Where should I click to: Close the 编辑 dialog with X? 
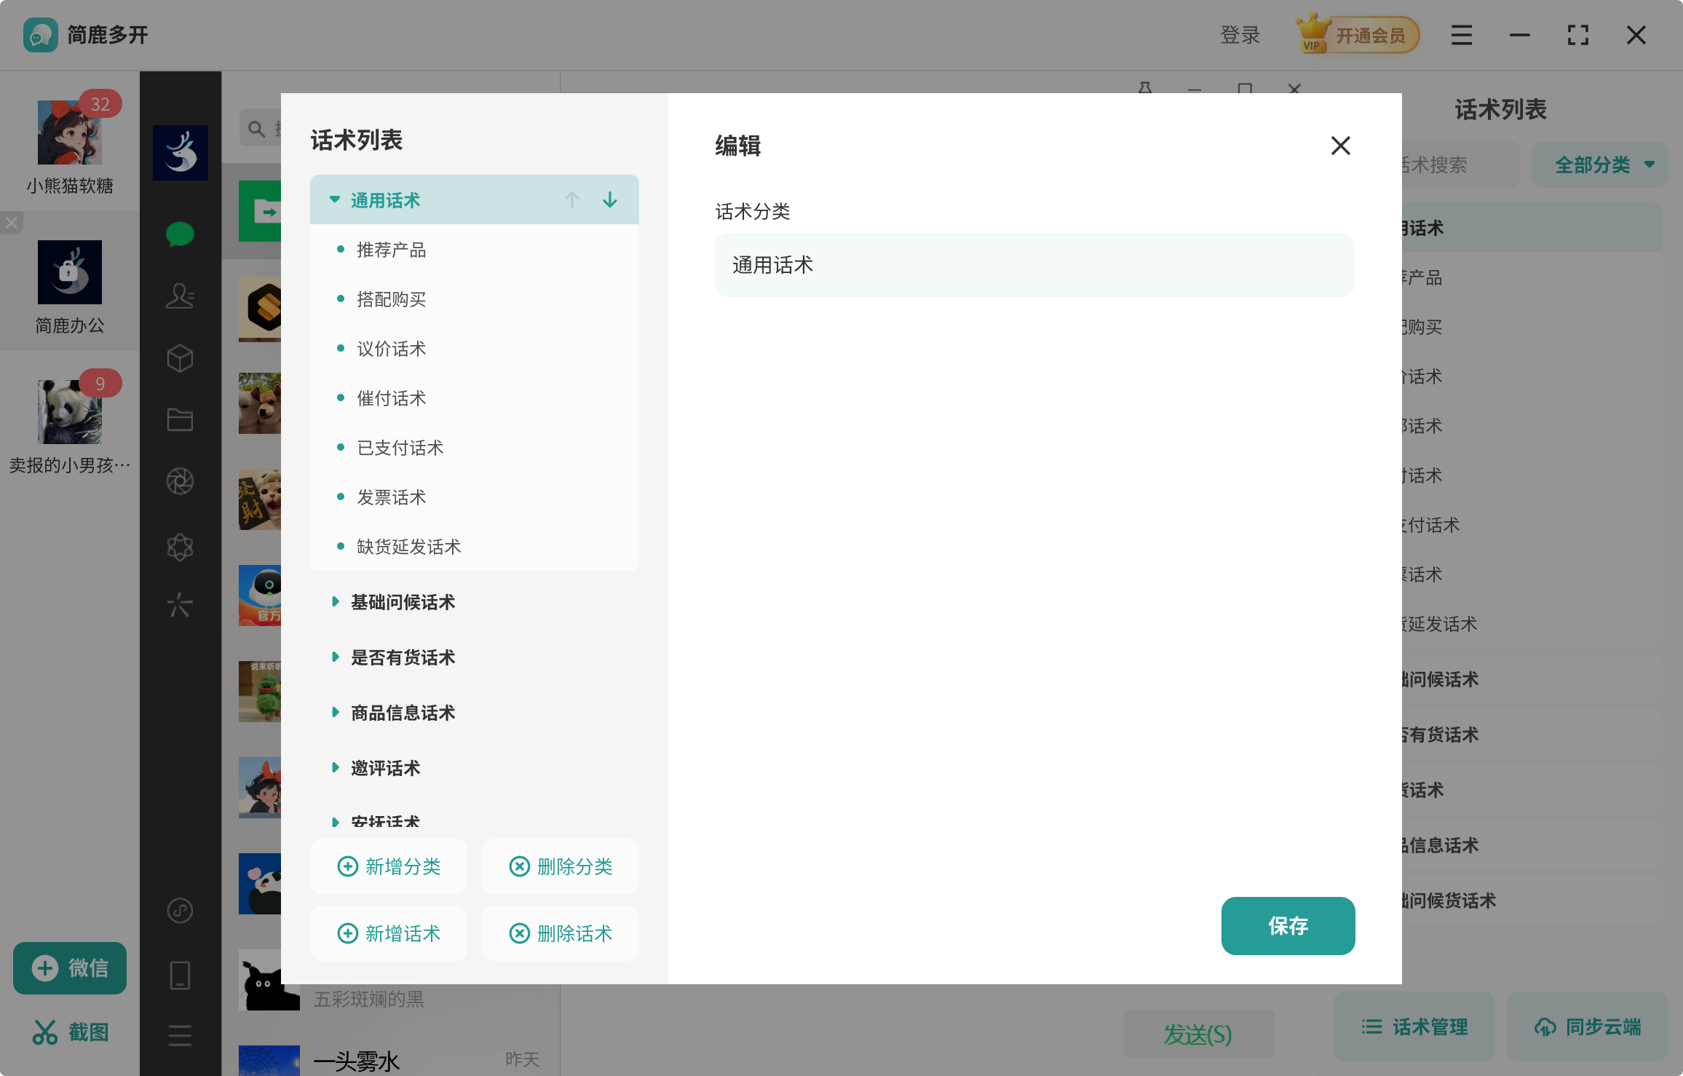(1340, 146)
